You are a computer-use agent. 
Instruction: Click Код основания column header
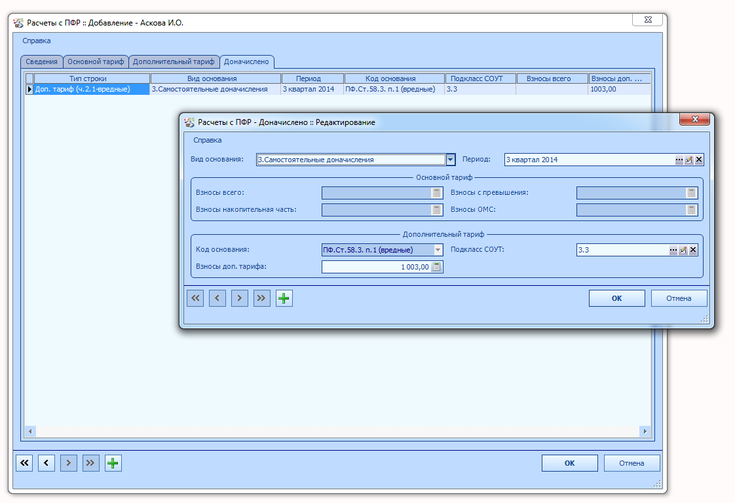tap(395, 78)
